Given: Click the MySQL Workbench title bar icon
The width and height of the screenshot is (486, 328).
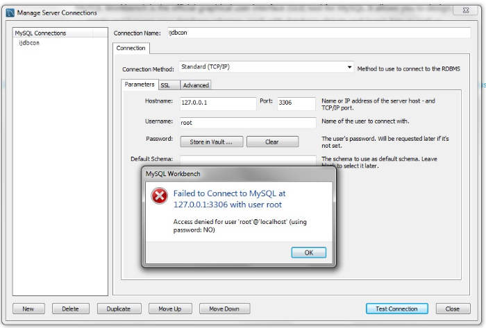Looking at the screenshot, I should (x=10, y=12).
